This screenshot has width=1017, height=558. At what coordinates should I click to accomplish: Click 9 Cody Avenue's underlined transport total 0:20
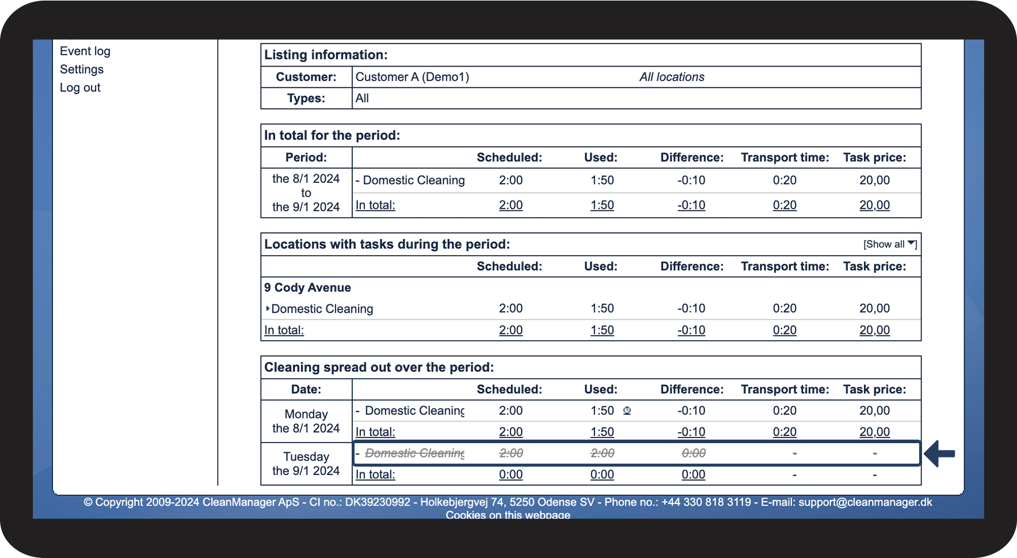pyautogui.click(x=784, y=330)
